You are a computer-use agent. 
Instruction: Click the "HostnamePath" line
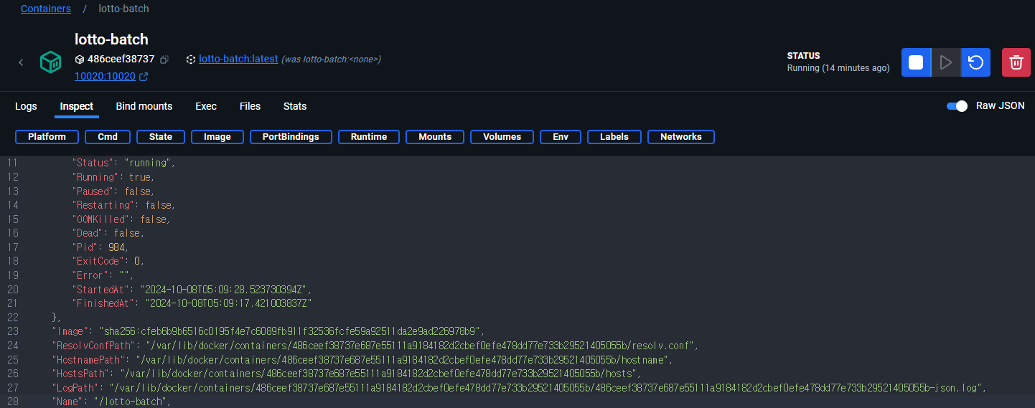362,359
